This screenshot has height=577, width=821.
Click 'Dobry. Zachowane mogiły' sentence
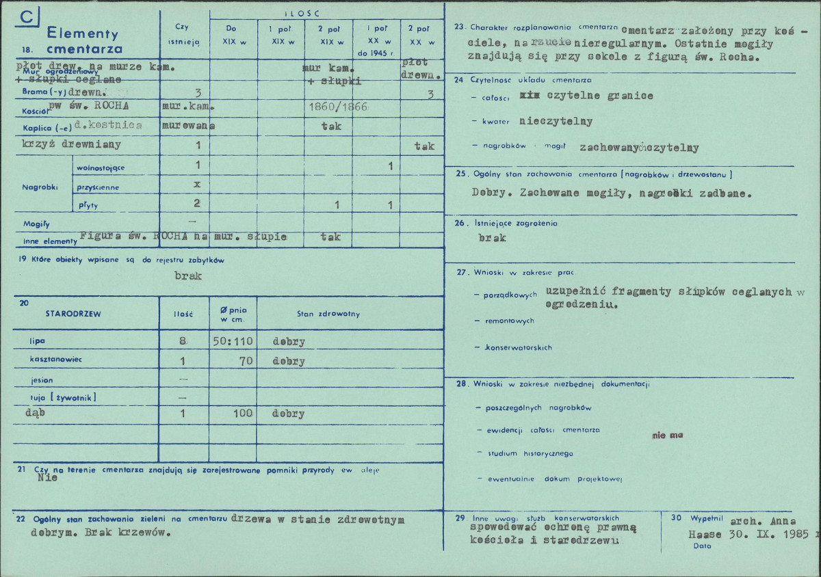[x=612, y=193]
